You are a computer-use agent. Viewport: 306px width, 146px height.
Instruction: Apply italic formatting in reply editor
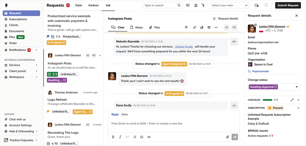(x=120, y=137)
